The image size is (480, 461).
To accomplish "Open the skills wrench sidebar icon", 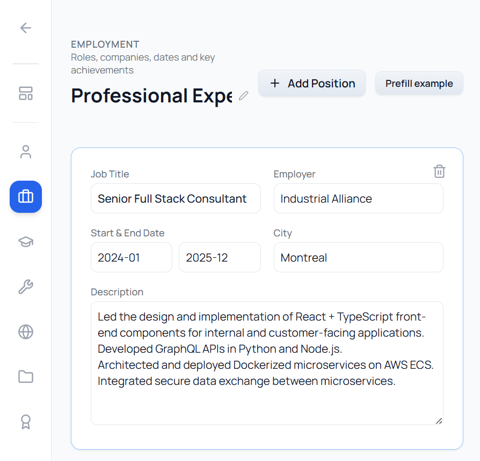I will (26, 287).
